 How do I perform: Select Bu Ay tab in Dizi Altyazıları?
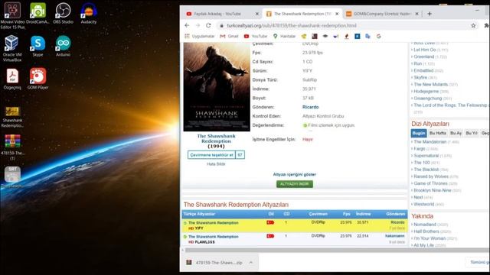point(456,133)
